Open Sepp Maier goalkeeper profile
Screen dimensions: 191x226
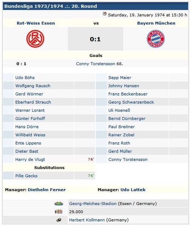(x=120, y=78)
